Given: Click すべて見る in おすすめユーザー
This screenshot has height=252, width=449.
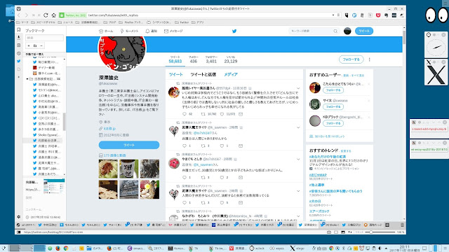Looking at the screenshot, I should [x=358, y=76].
